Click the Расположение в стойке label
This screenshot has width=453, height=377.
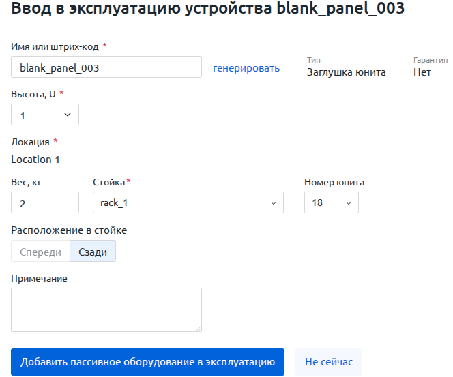69,230
